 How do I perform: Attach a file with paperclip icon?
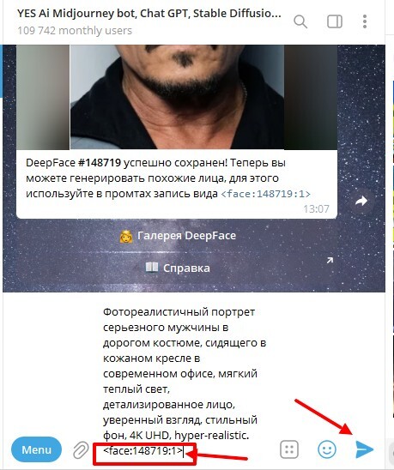(81, 449)
